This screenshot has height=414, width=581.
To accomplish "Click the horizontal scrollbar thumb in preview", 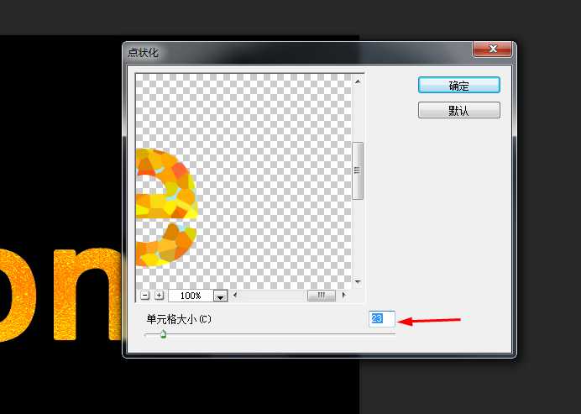I will (321, 296).
